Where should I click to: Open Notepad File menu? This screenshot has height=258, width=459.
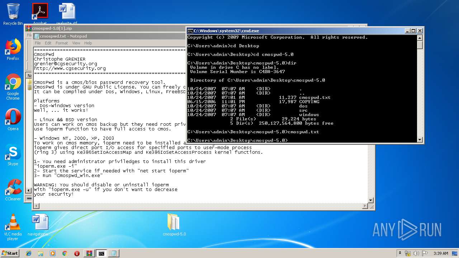[38, 43]
